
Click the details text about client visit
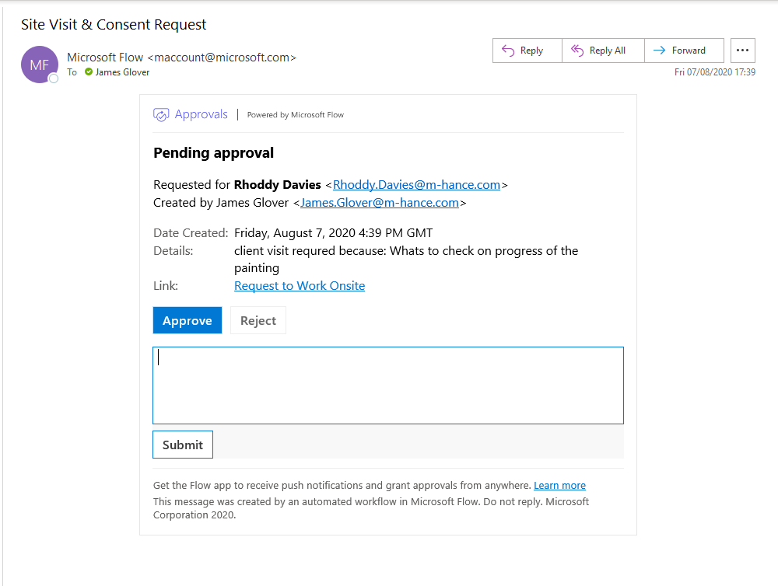(x=406, y=260)
